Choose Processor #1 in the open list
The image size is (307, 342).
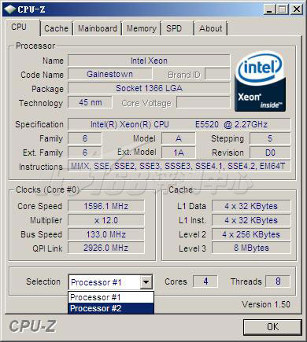111,297
